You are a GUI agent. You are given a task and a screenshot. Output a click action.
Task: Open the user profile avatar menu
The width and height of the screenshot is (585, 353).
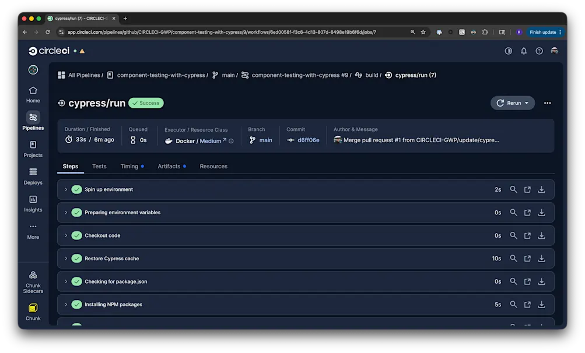555,51
